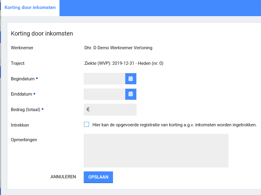Image resolution: width=261 pixels, height=195 pixels.
Task: Click into the Bedrag (totaal) amount field
Action: (x=114, y=110)
